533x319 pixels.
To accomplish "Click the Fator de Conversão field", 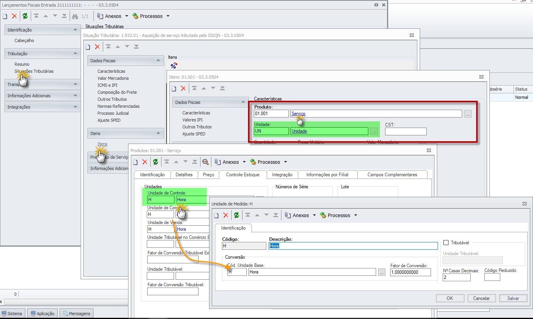I will [x=410, y=272].
